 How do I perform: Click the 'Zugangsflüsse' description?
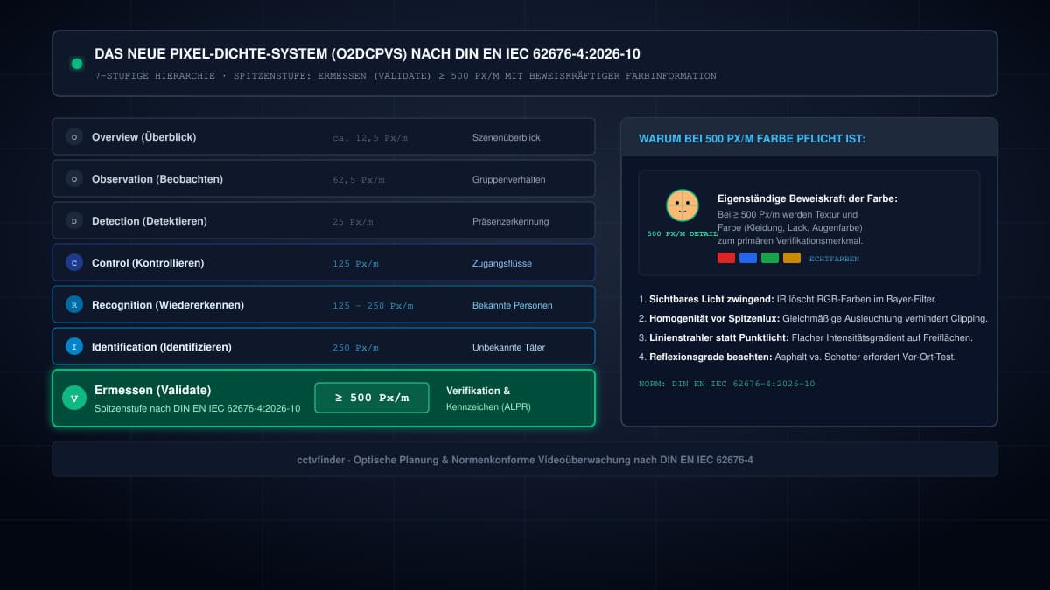point(501,264)
